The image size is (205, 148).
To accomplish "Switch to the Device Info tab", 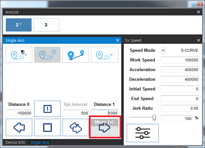I will (15, 143).
